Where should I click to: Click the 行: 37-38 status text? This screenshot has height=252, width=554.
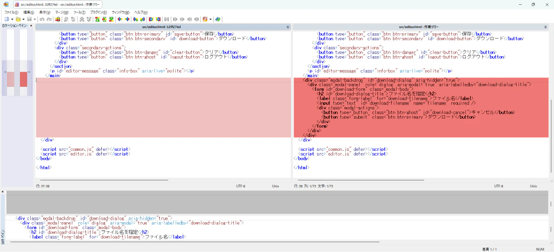click(43, 186)
